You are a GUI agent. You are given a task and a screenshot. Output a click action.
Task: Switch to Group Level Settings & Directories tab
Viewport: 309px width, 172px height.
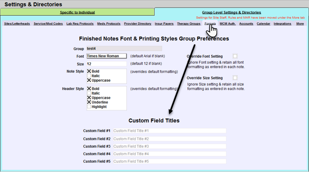tap(231, 12)
